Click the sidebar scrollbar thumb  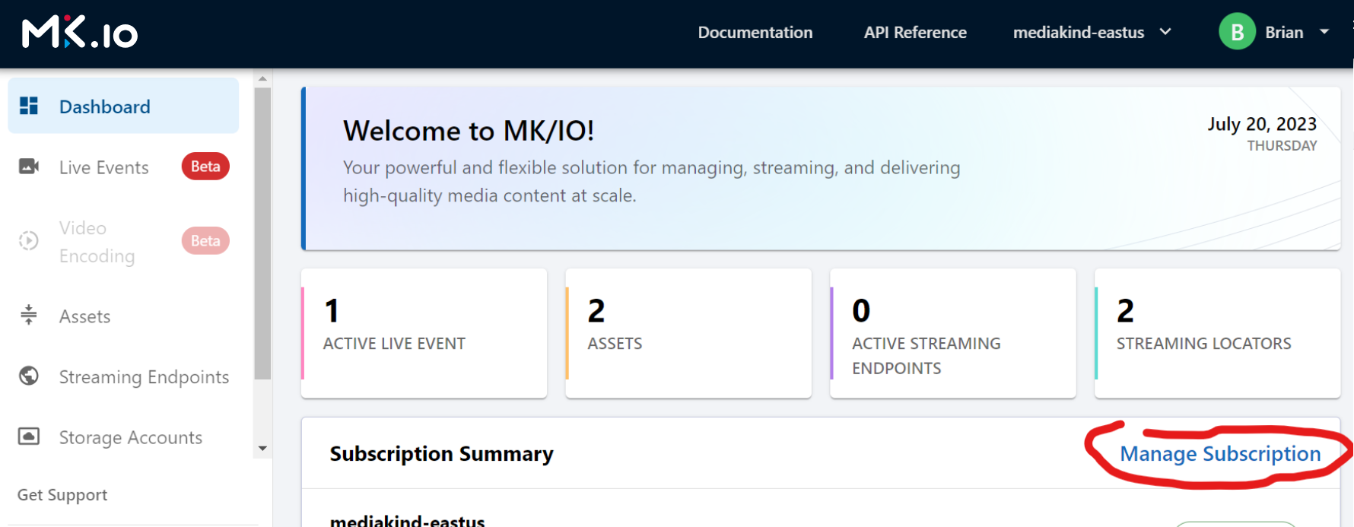[x=262, y=233]
